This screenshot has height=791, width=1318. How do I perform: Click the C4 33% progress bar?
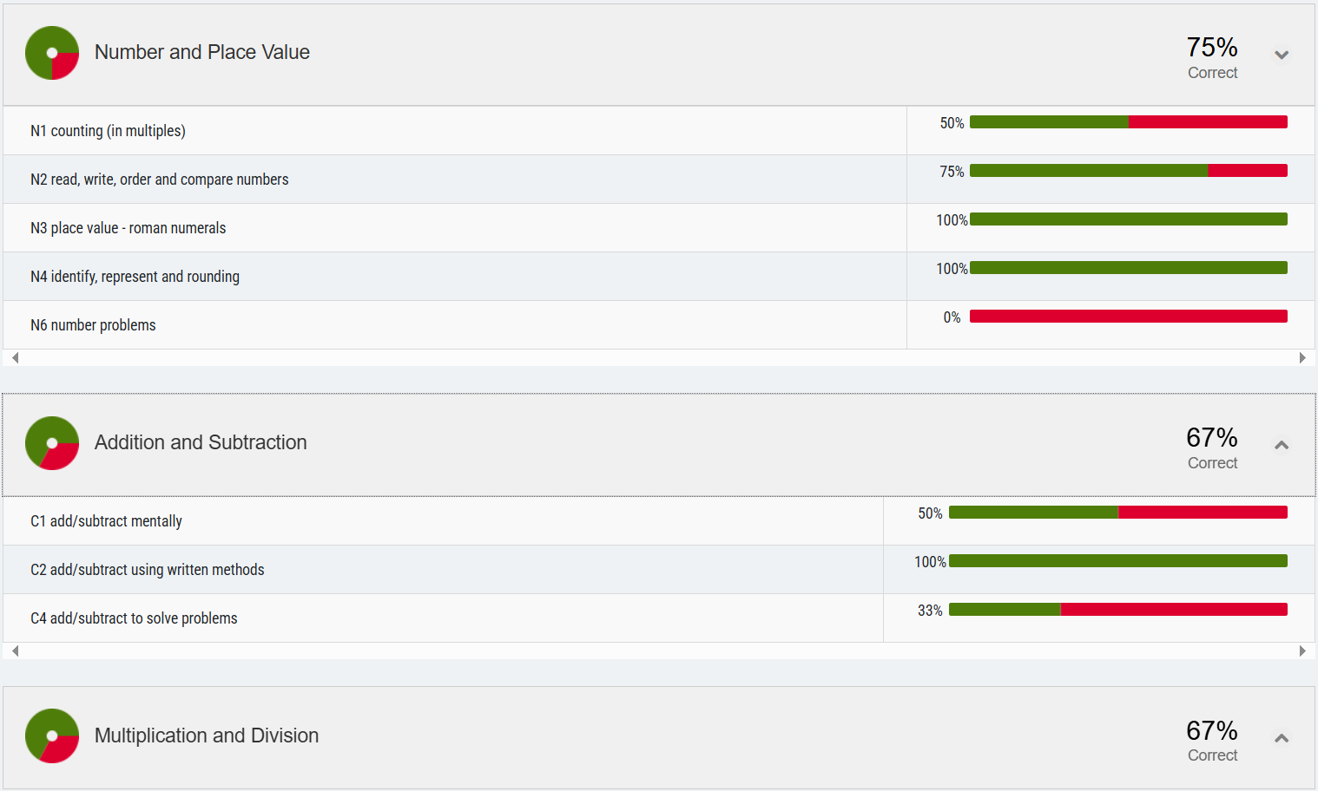1117,610
